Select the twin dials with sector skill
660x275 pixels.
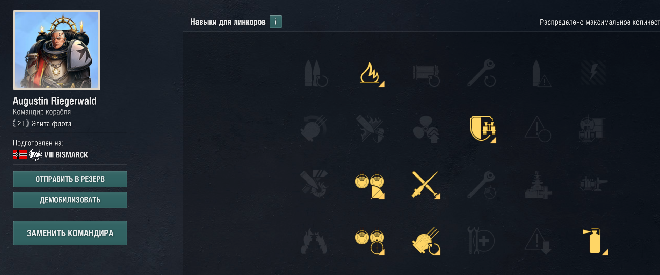[x=369, y=185]
